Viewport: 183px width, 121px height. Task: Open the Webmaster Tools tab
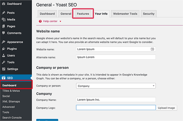(x=125, y=14)
